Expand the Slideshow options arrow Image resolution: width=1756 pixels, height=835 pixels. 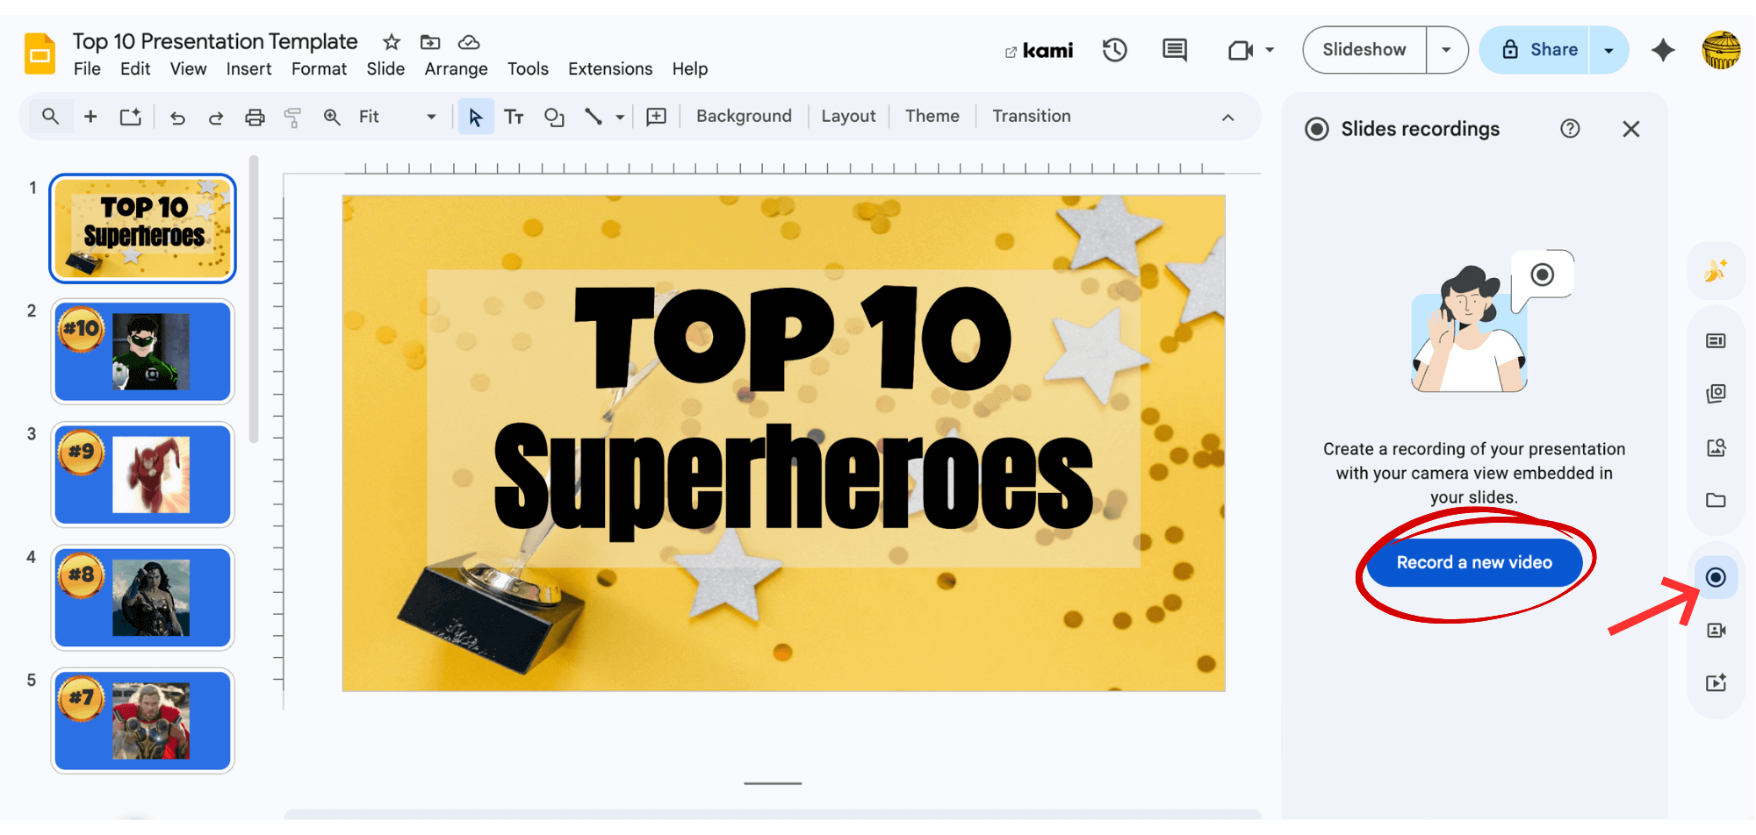point(1446,51)
